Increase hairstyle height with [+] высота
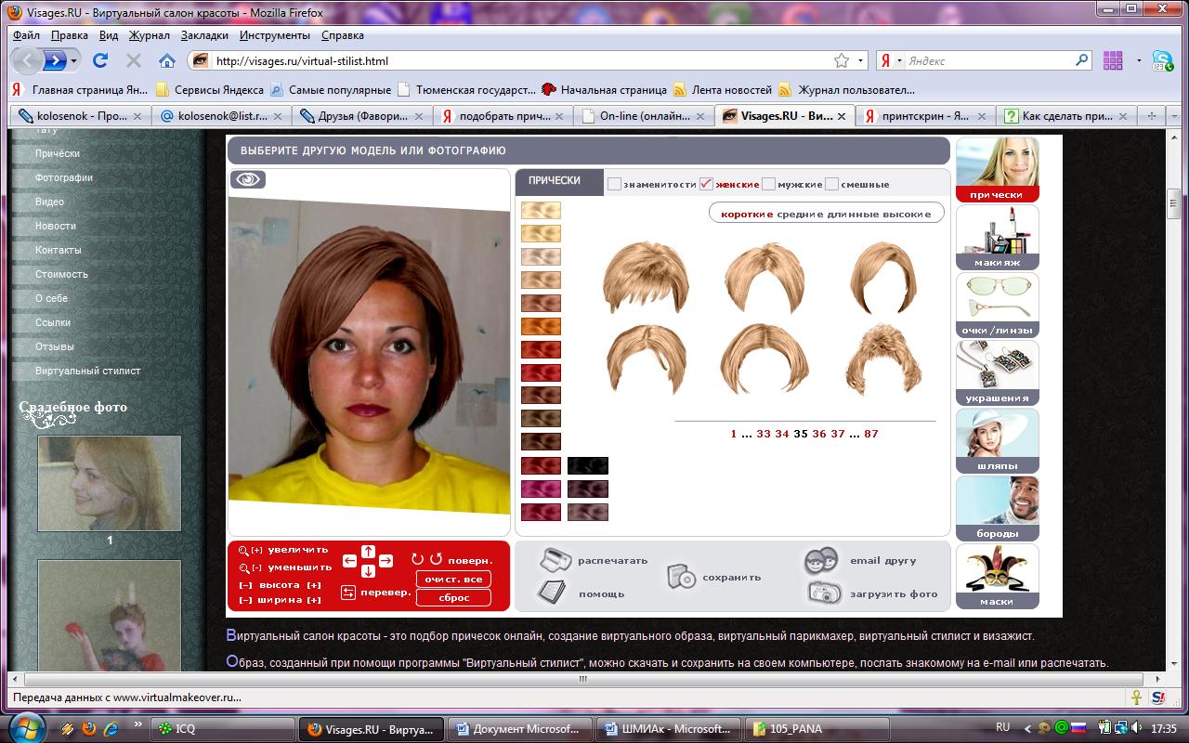Image resolution: width=1189 pixels, height=743 pixels. point(314,585)
